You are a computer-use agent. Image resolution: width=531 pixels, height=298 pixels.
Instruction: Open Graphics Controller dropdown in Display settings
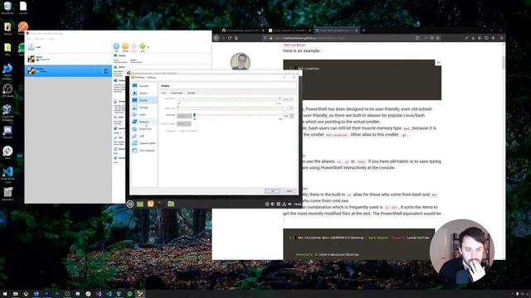[184, 123]
